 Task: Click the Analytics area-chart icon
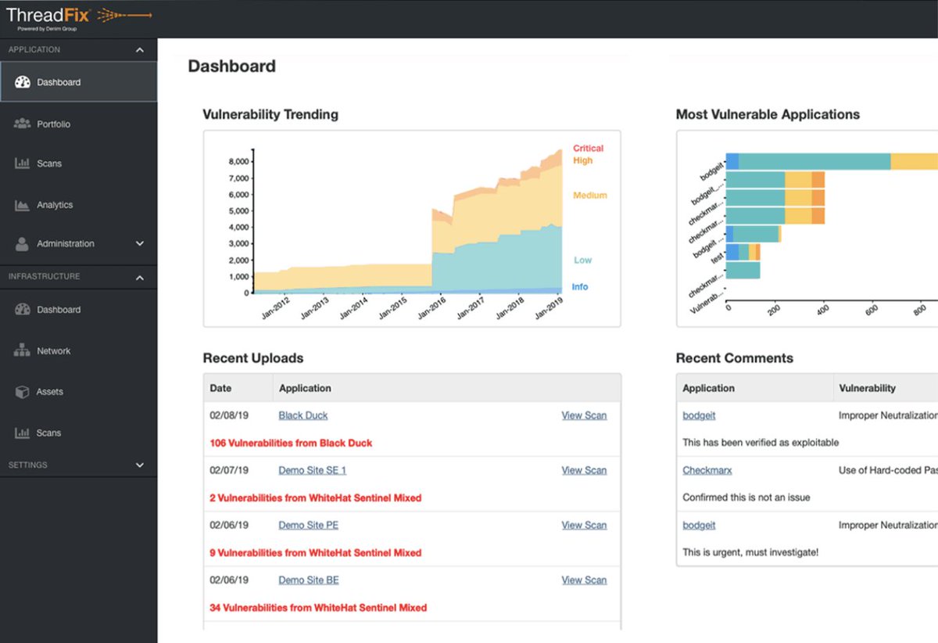[x=23, y=205]
